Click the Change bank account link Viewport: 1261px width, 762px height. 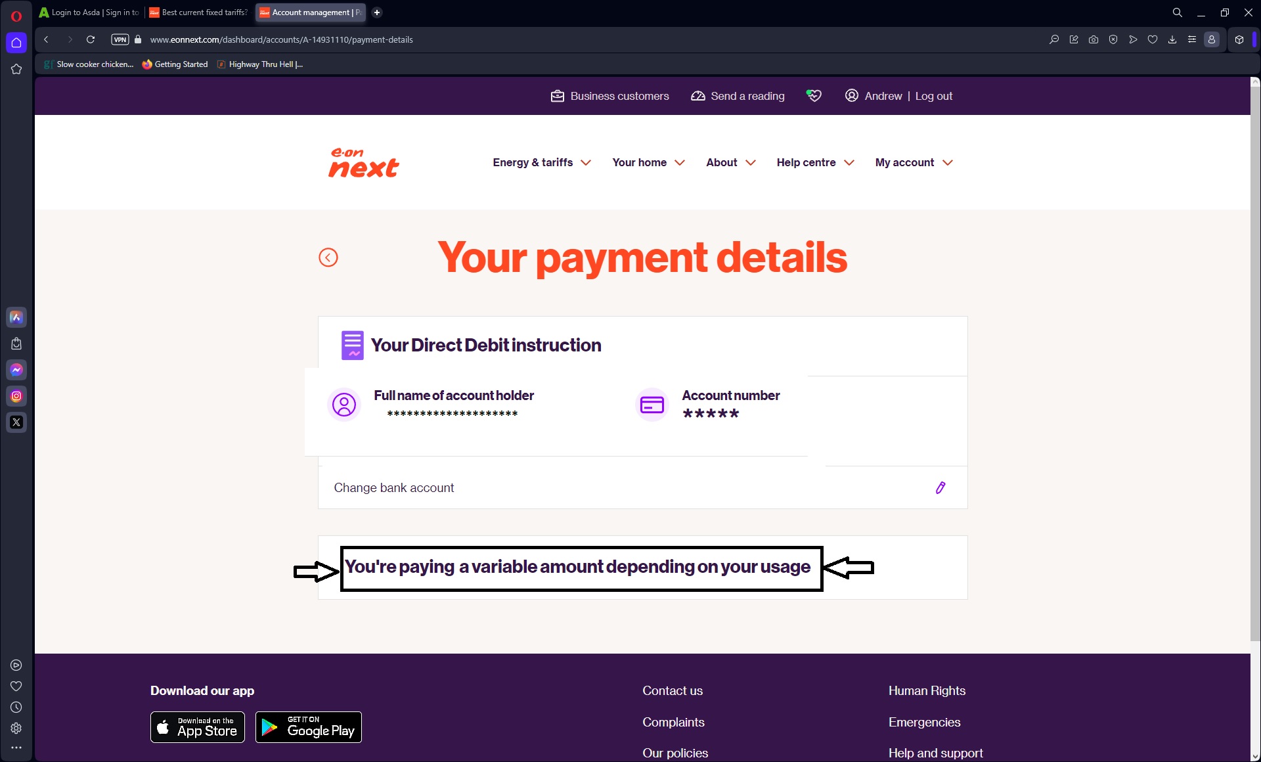[393, 486]
